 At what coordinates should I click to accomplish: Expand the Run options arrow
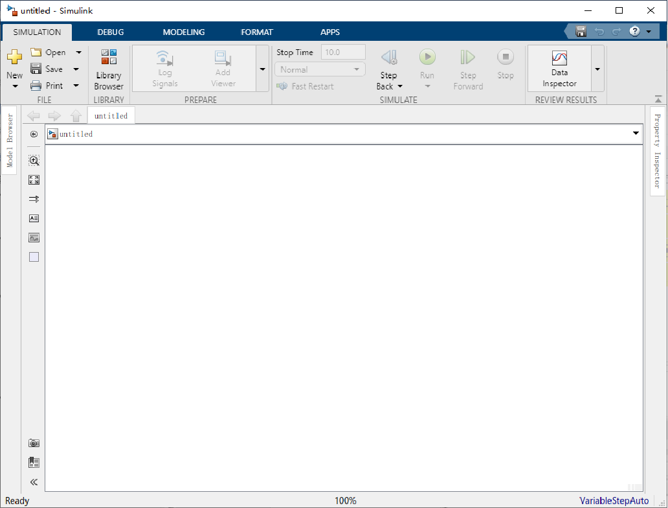point(428,87)
